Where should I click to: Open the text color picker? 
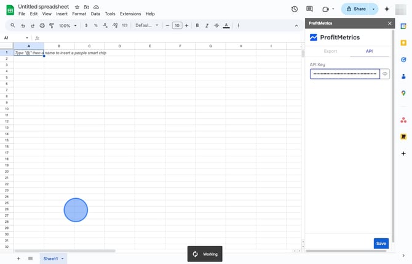tap(226, 25)
